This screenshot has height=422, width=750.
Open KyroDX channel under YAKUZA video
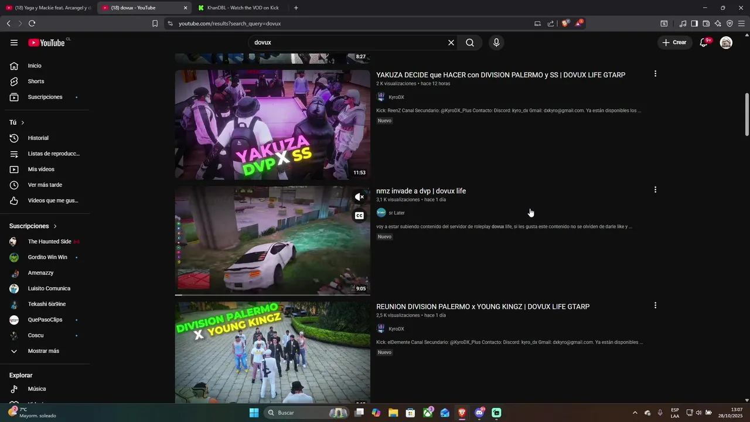point(396,97)
